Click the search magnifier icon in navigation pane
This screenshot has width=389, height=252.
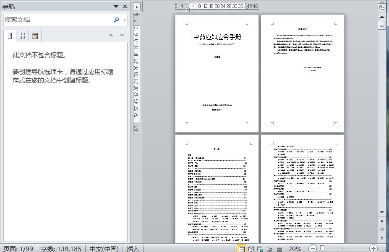(x=116, y=20)
